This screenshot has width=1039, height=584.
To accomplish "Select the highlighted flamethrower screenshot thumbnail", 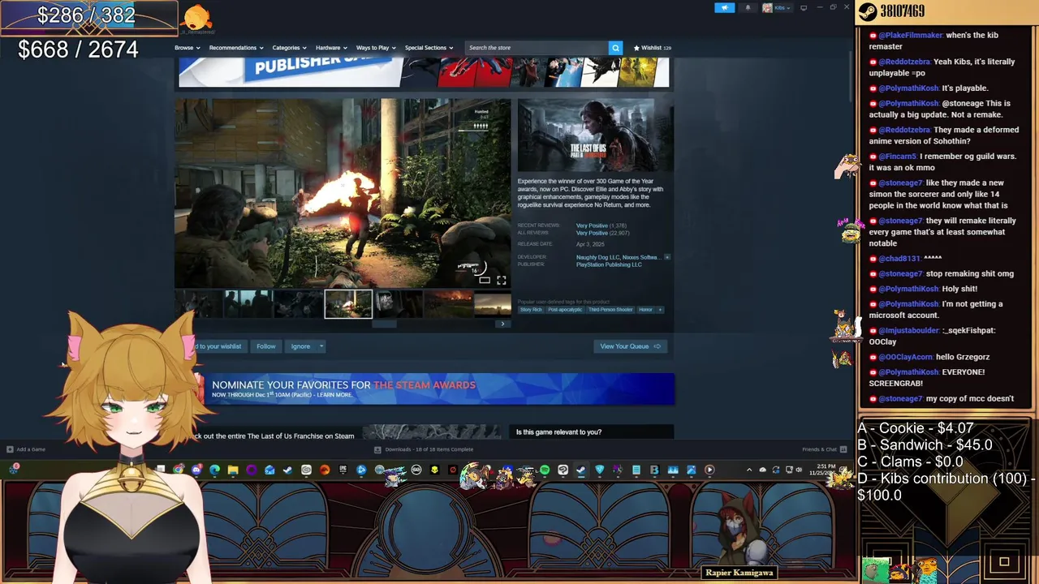I will [x=348, y=304].
